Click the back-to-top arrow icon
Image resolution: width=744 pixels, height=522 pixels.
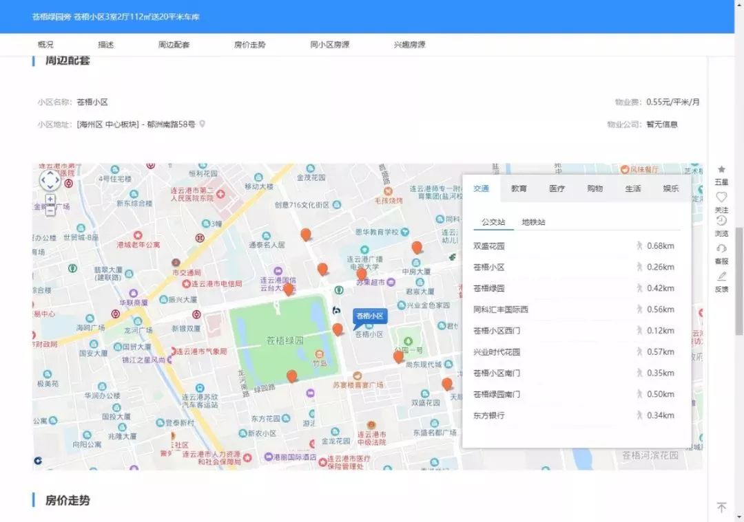tap(721, 508)
